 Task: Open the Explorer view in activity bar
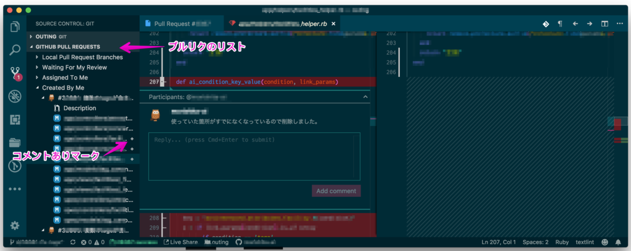coord(15,26)
